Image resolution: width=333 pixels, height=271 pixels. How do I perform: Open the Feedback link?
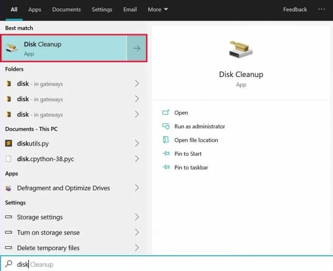(295, 10)
